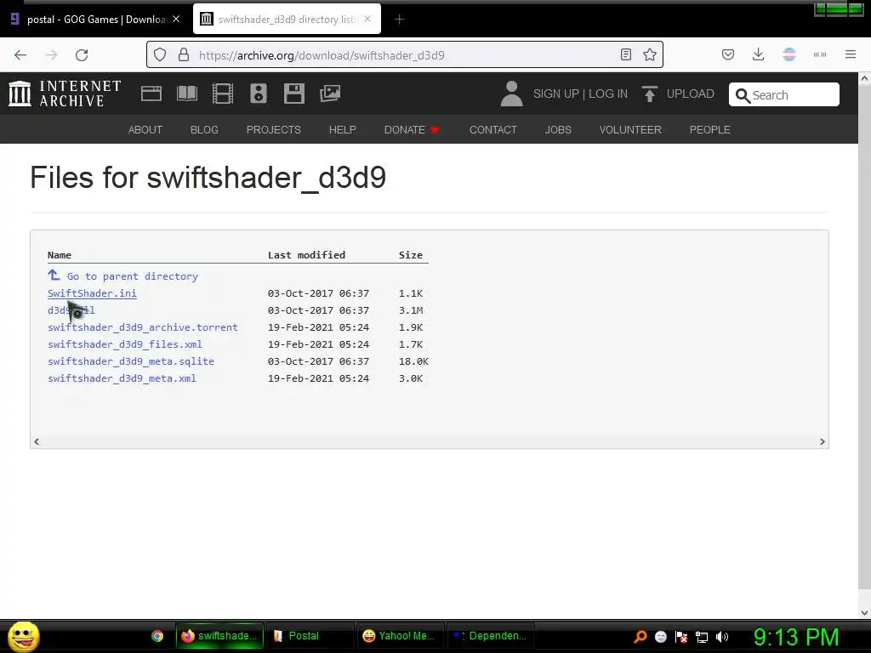Viewport: 871px width, 653px height.
Task: Go to parent directory link
Action: click(132, 276)
